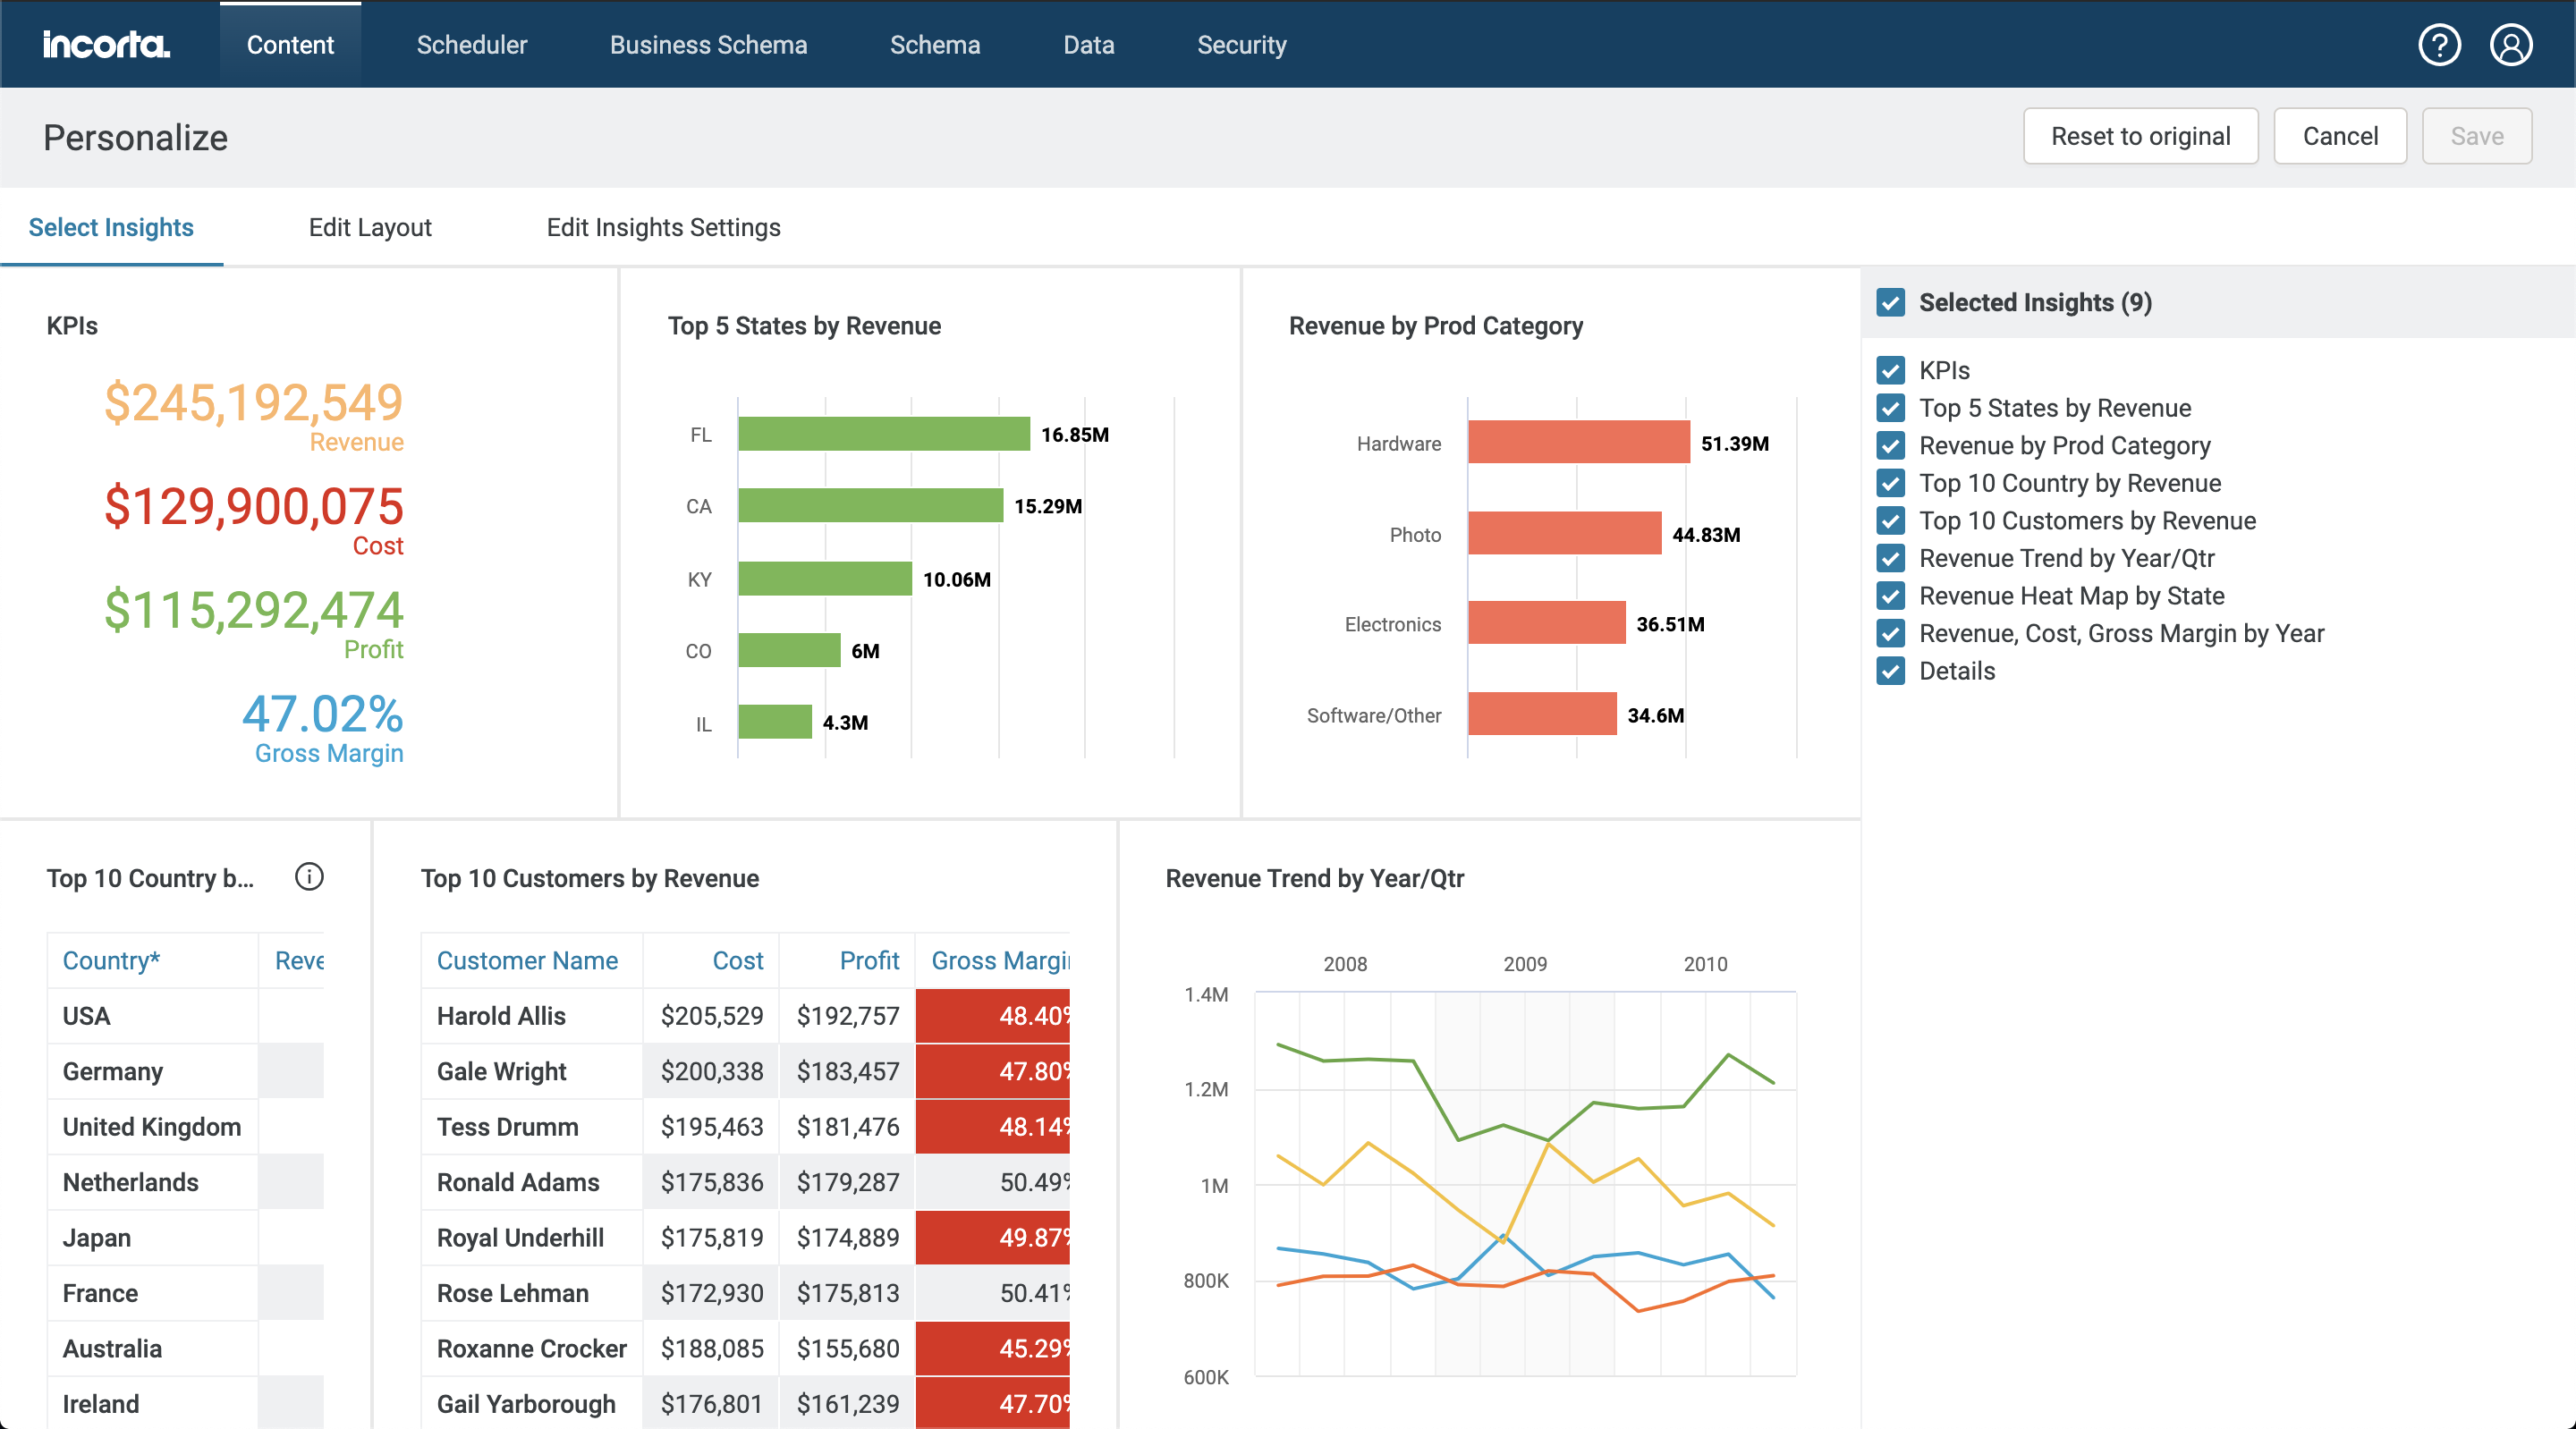
Task: Open the help question mark icon
Action: [x=2438, y=45]
